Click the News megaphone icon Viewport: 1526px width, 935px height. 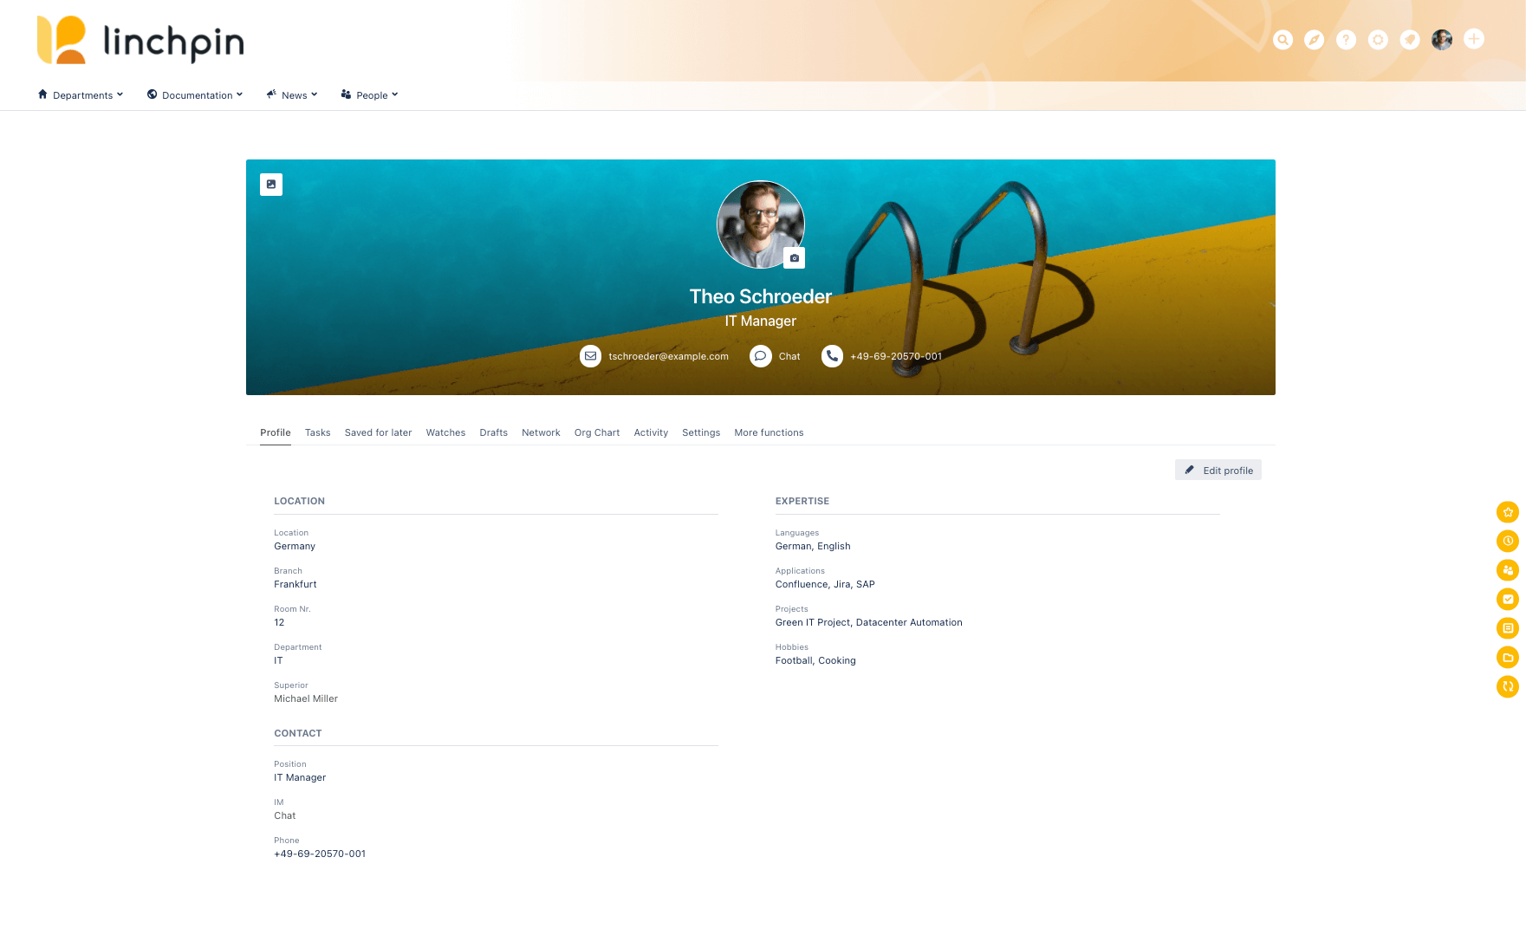click(271, 94)
